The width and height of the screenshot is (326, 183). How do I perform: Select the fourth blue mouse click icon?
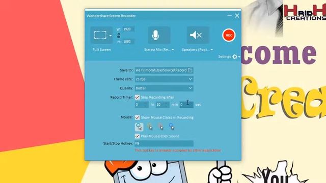(x=172, y=127)
